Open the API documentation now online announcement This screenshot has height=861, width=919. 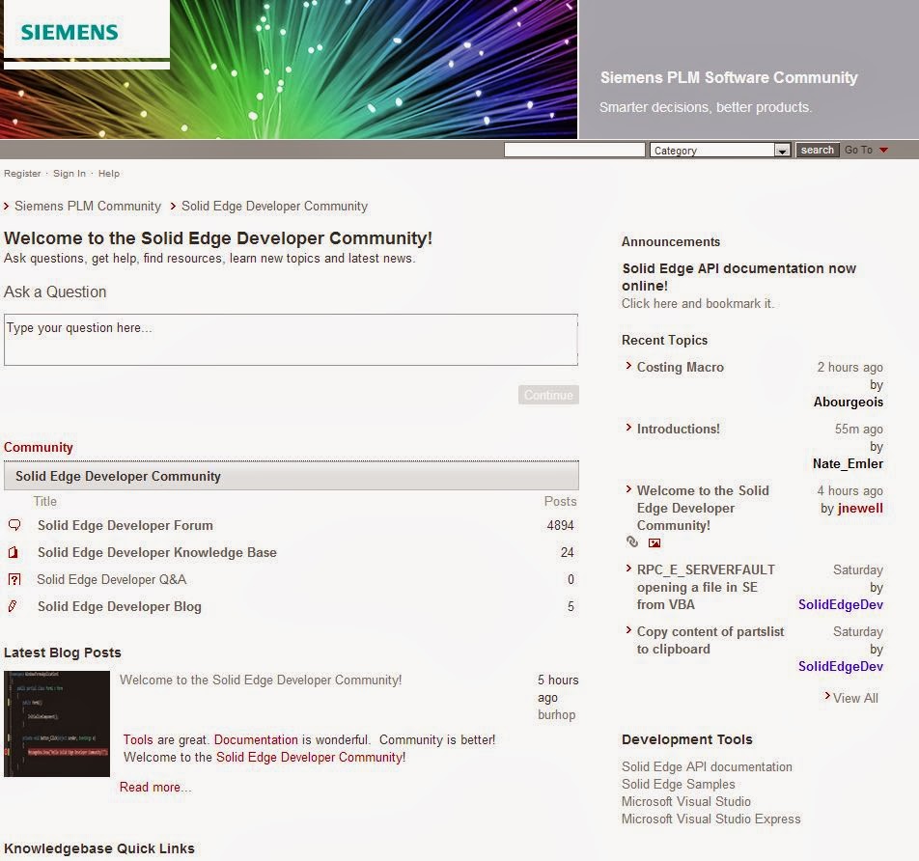coord(739,277)
